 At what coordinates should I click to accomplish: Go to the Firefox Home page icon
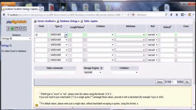177,15
